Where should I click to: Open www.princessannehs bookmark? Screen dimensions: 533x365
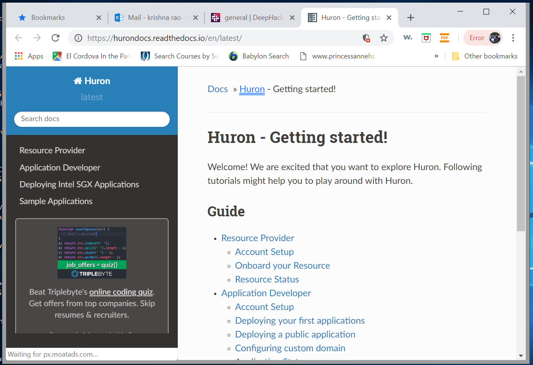tap(338, 56)
